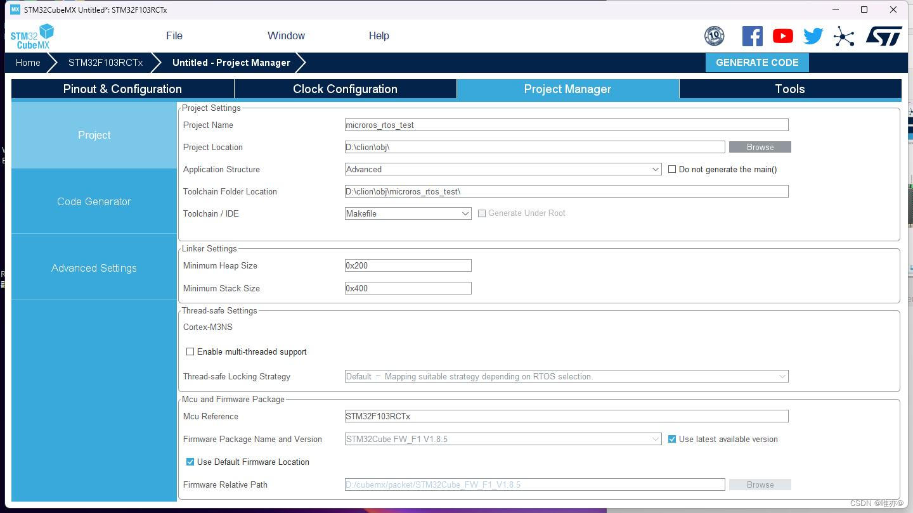Click the Mcu Reference field
Image resolution: width=913 pixels, height=513 pixels.
tap(567, 416)
